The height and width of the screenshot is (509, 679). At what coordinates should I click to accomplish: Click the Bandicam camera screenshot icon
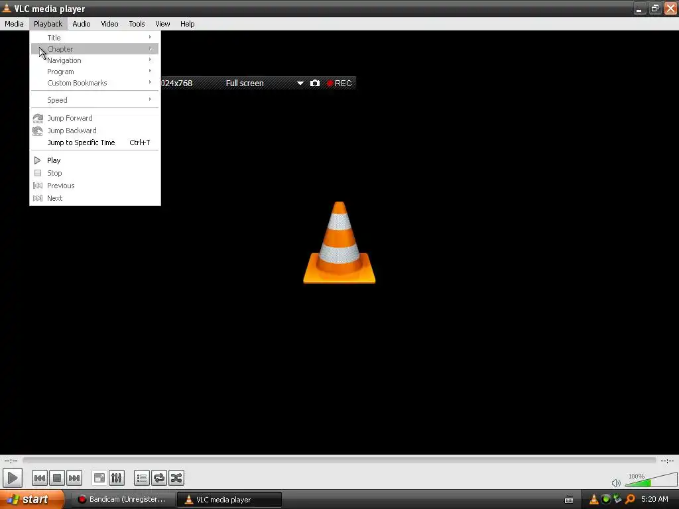pyautogui.click(x=315, y=83)
